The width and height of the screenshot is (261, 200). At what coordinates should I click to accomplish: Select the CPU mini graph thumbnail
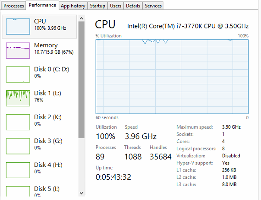coord(18,26)
